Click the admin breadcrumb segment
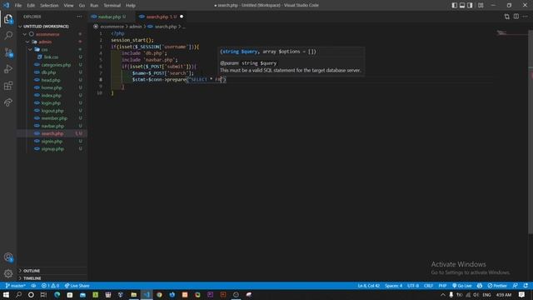Viewport: 533px width, 300px height. [x=135, y=27]
